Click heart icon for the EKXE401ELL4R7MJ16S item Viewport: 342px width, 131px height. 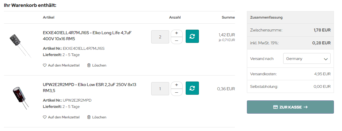coord(45,65)
